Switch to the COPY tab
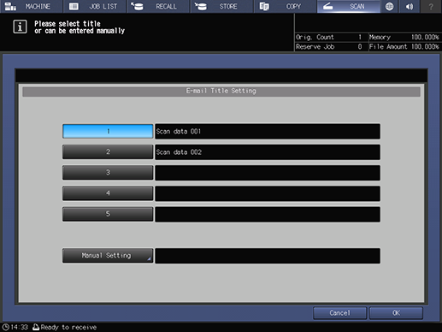This screenshot has height=332, width=442. (285, 6)
